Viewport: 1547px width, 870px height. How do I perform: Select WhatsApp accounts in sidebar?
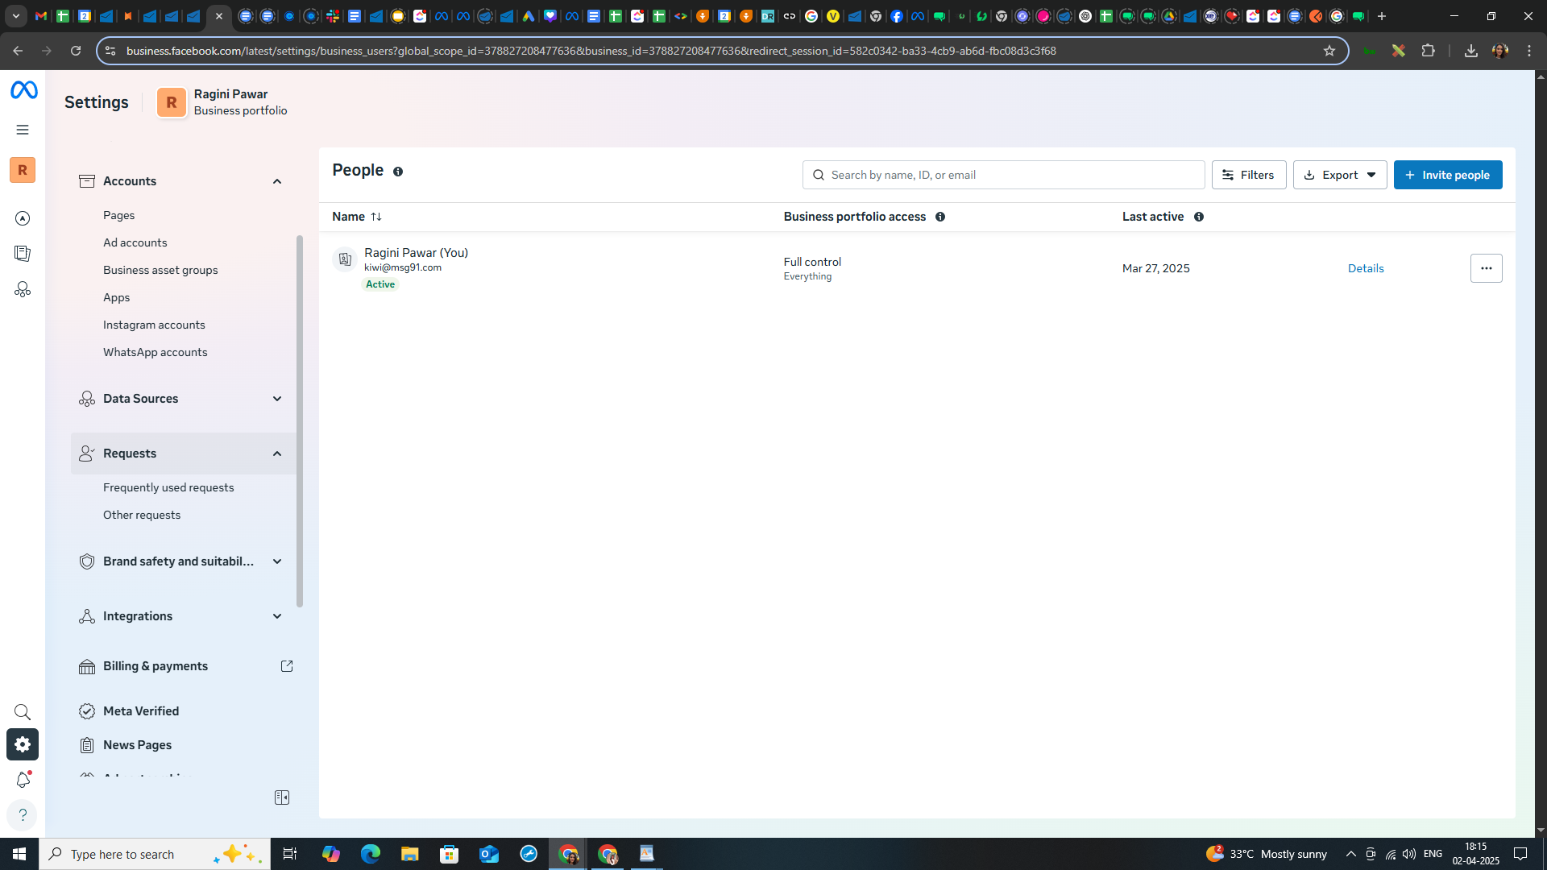[156, 352]
